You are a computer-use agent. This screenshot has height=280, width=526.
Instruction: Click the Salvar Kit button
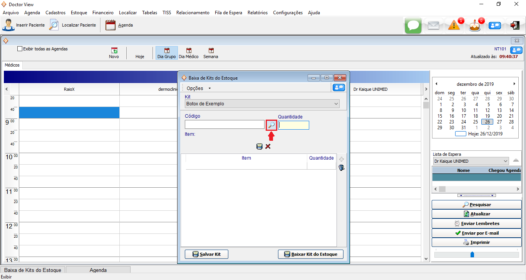pos(206,254)
